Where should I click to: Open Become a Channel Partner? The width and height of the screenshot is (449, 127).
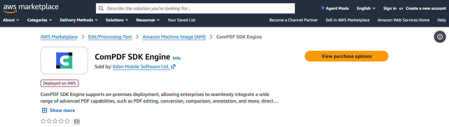pyautogui.click(x=293, y=20)
